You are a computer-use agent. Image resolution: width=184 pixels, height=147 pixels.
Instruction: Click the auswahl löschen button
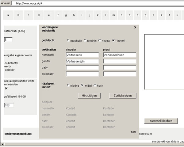point(161,121)
